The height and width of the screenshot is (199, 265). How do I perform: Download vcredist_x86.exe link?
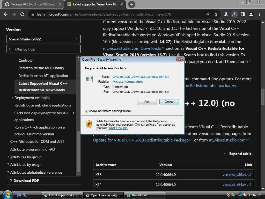click(237, 175)
